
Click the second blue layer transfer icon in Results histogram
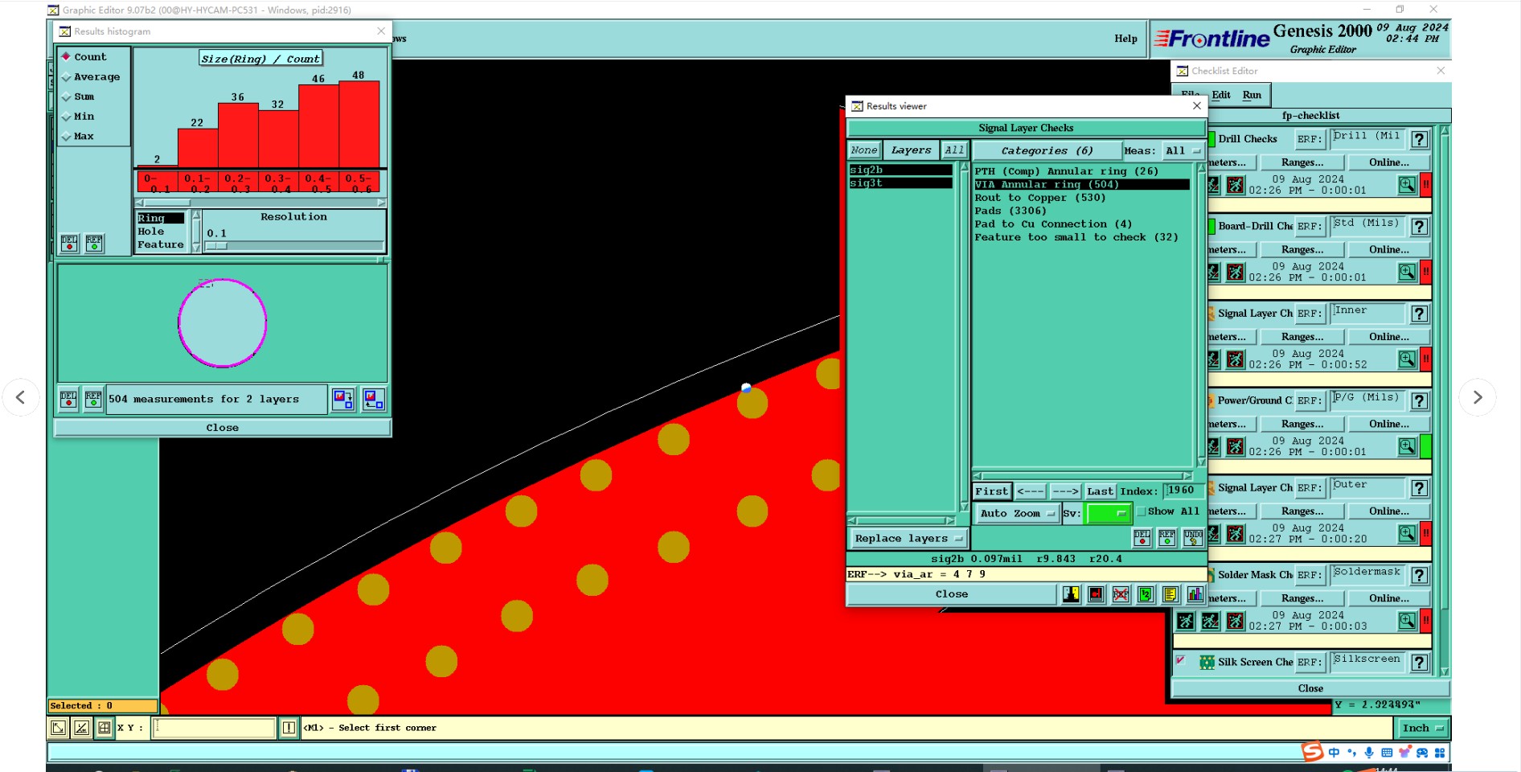point(374,399)
